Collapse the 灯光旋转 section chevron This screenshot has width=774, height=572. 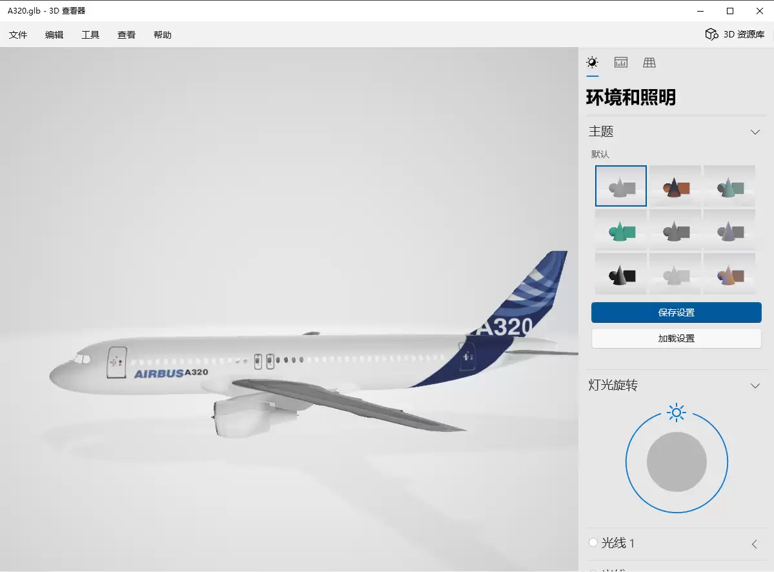[755, 385]
